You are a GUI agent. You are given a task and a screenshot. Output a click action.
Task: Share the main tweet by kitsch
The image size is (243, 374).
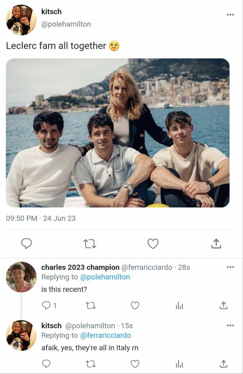point(216,244)
